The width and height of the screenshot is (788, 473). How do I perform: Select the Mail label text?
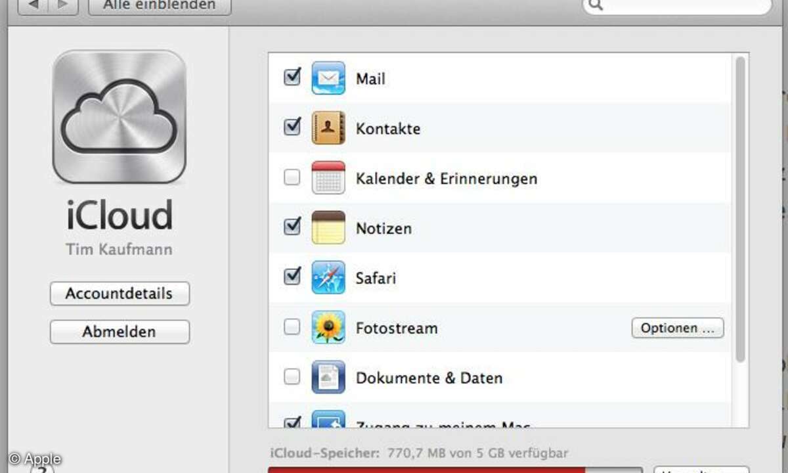tap(370, 79)
